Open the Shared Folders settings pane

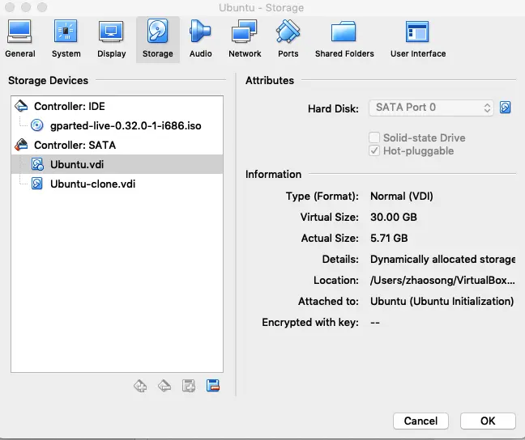point(344,40)
